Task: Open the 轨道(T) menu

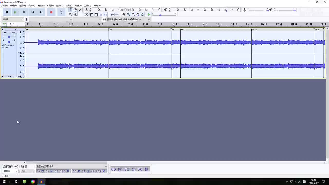Action: pyautogui.click(x=50, y=5)
